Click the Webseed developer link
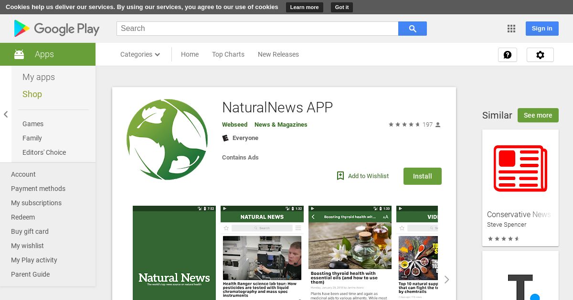The width and height of the screenshot is (573, 300). tap(234, 125)
